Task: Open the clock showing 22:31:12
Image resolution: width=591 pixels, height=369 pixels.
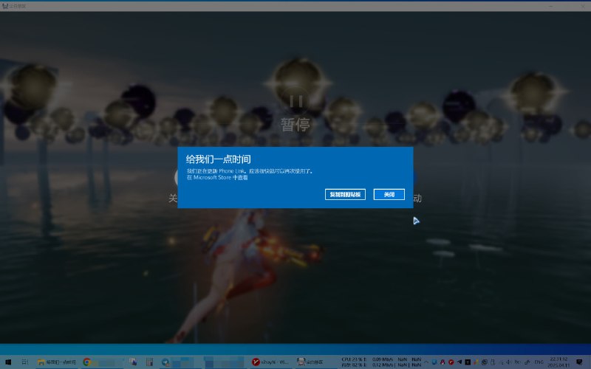Action: click(x=559, y=362)
